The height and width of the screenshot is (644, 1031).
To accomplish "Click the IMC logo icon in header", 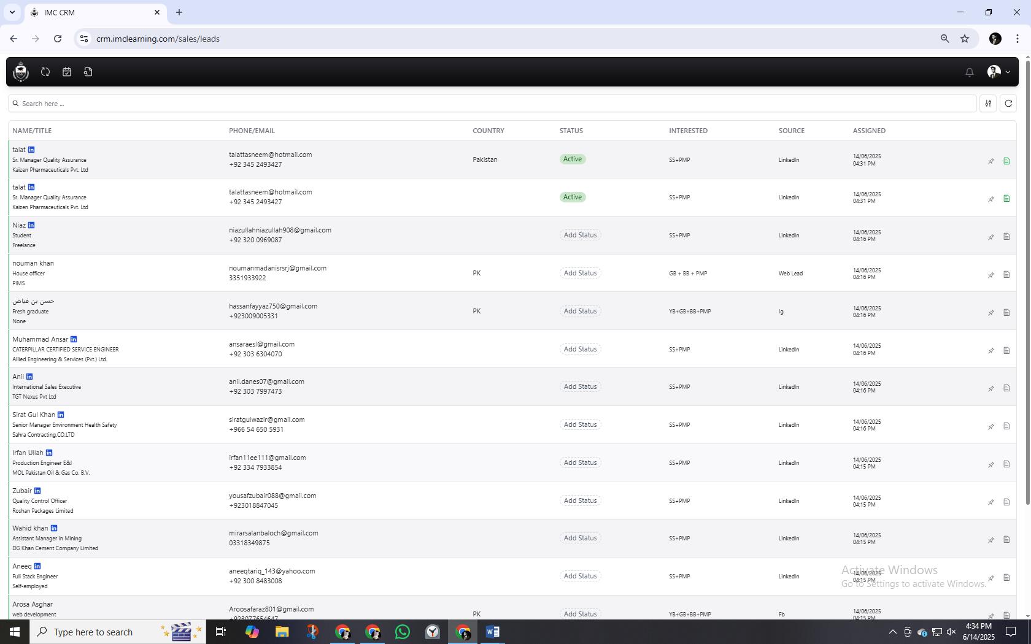I will click(21, 72).
